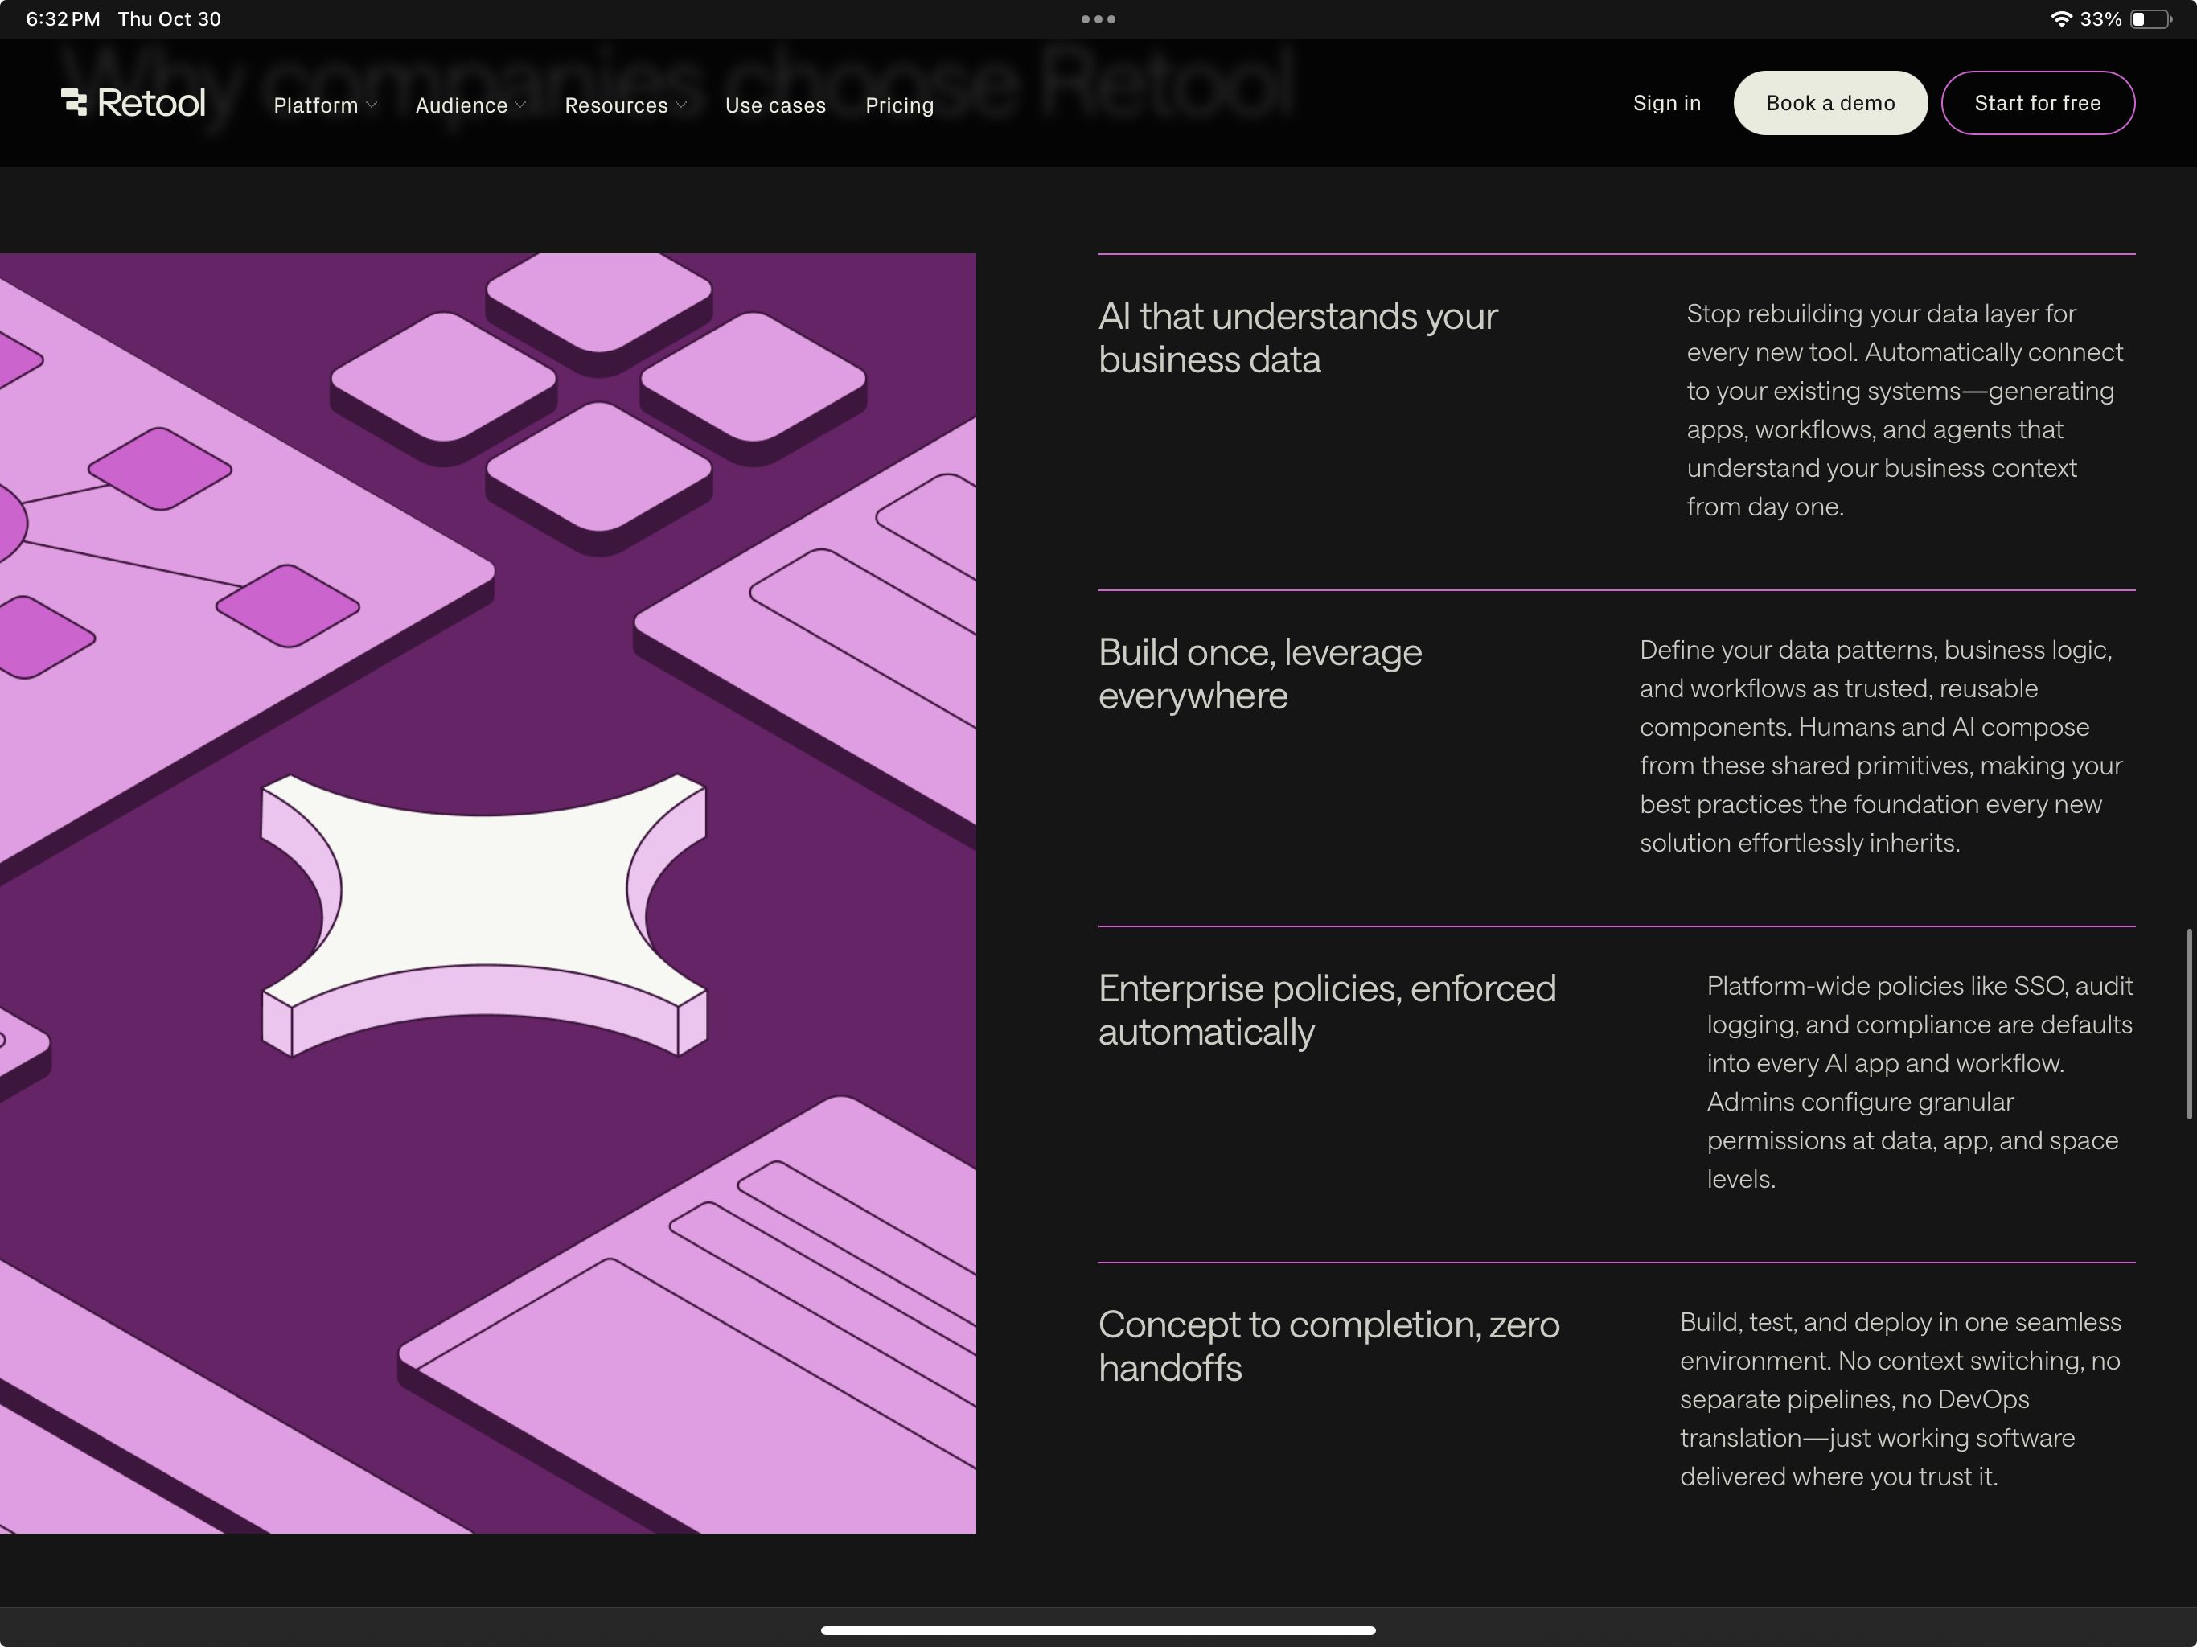The image size is (2197, 1647).
Task: Open the Pricing page
Action: (x=899, y=105)
